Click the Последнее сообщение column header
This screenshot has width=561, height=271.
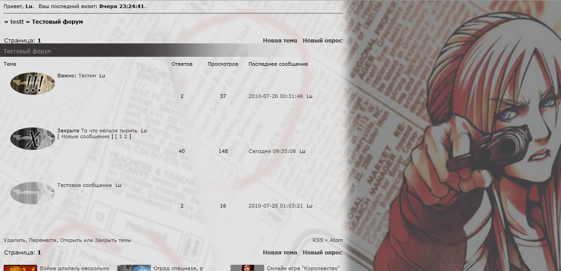pyautogui.click(x=278, y=64)
